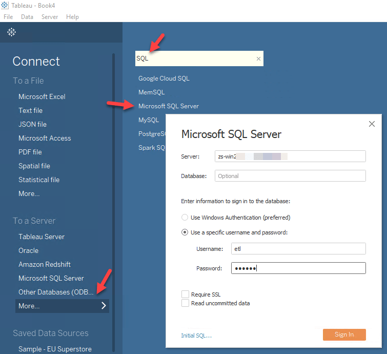Click the Connect pane scrollbar
Image resolution: width=387 pixels, height=354 pixels.
113,203
